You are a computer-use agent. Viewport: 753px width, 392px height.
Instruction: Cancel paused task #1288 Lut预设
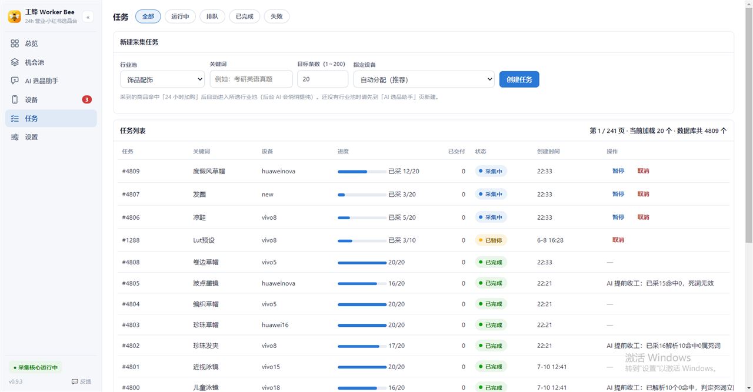[618, 240]
